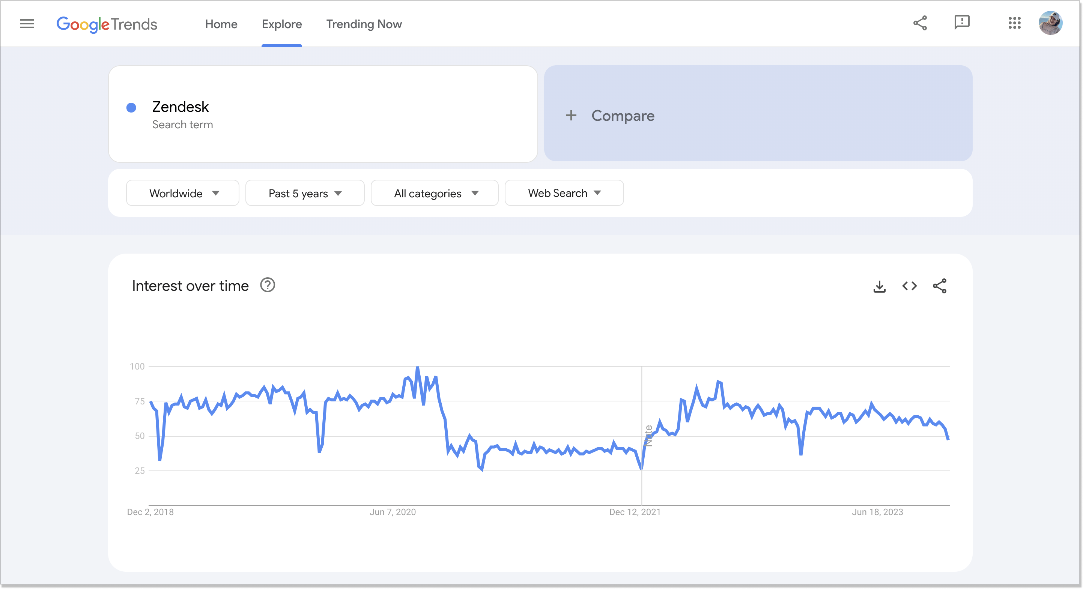Go to the Home tab
The height and width of the screenshot is (589, 1083).
[x=221, y=24]
